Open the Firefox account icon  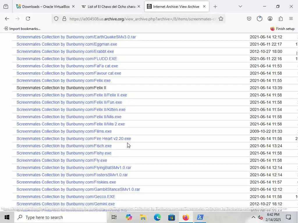click(270, 19)
